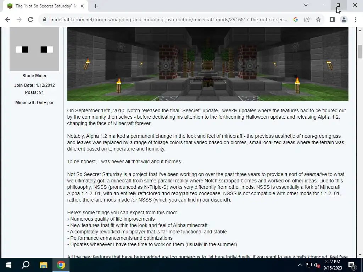363x272 pixels.
Task: View site security lock information
Action: [45, 20]
